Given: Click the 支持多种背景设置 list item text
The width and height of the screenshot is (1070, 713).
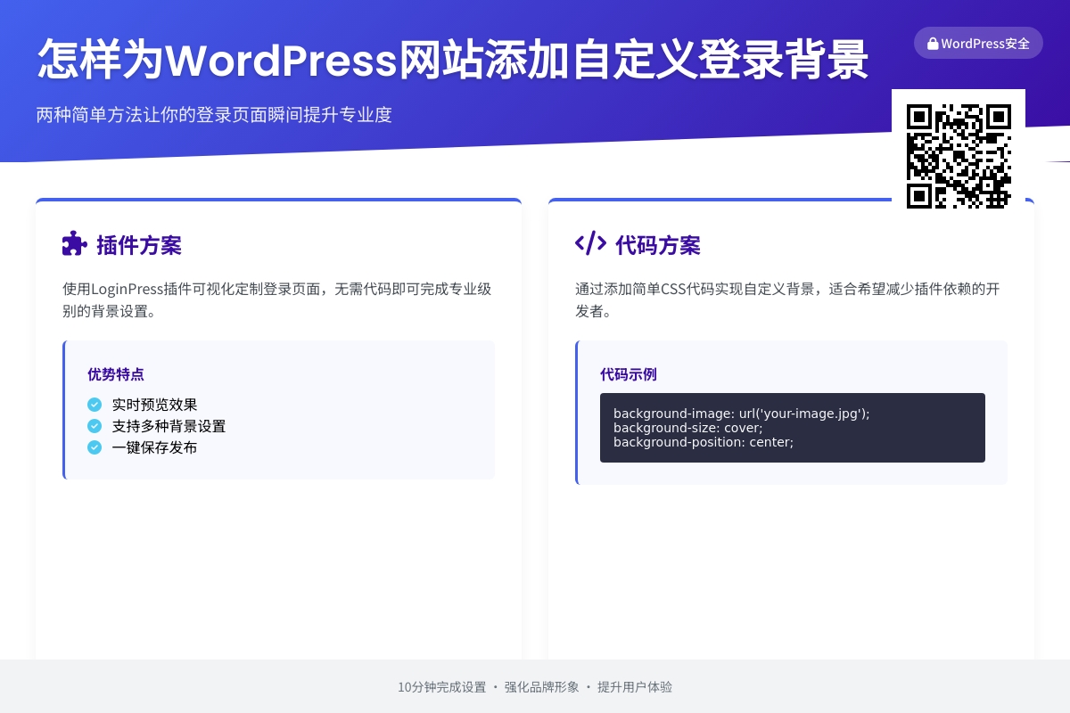Looking at the screenshot, I should (x=169, y=426).
